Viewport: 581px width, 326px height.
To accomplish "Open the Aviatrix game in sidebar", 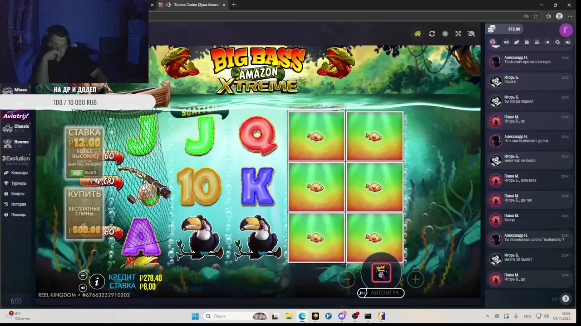I will point(16,116).
